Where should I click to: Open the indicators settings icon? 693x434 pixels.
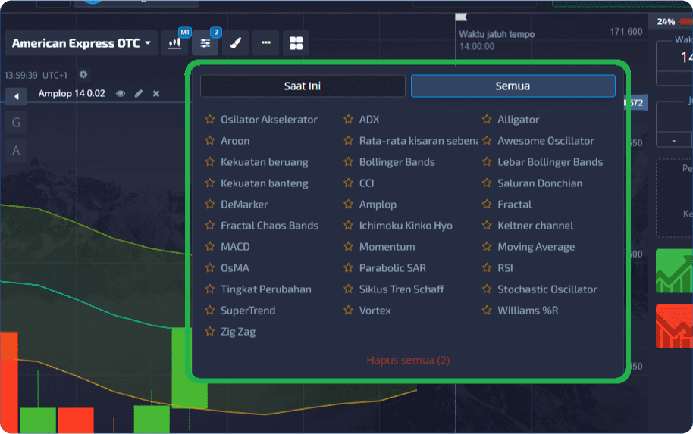[x=205, y=43]
